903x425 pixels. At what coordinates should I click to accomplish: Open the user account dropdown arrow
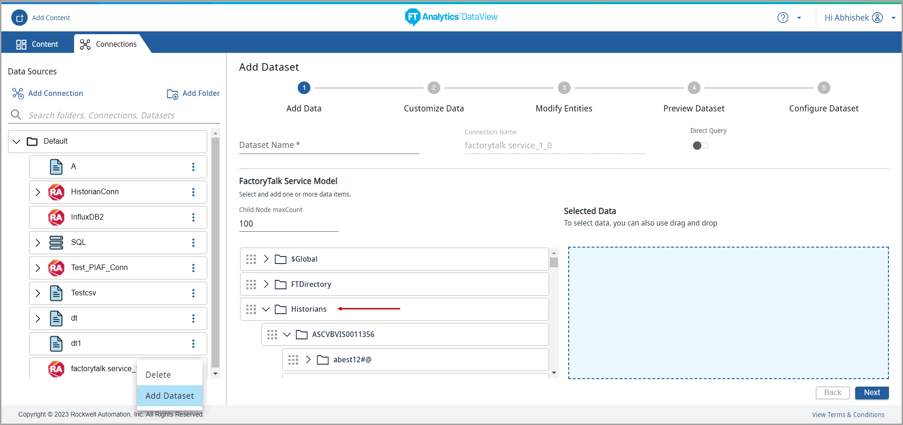point(893,18)
